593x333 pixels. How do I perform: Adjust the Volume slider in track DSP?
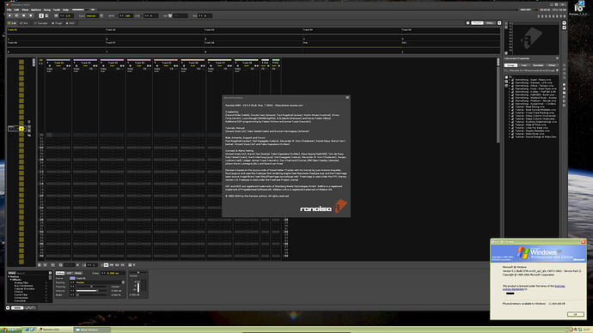pos(91,291)
